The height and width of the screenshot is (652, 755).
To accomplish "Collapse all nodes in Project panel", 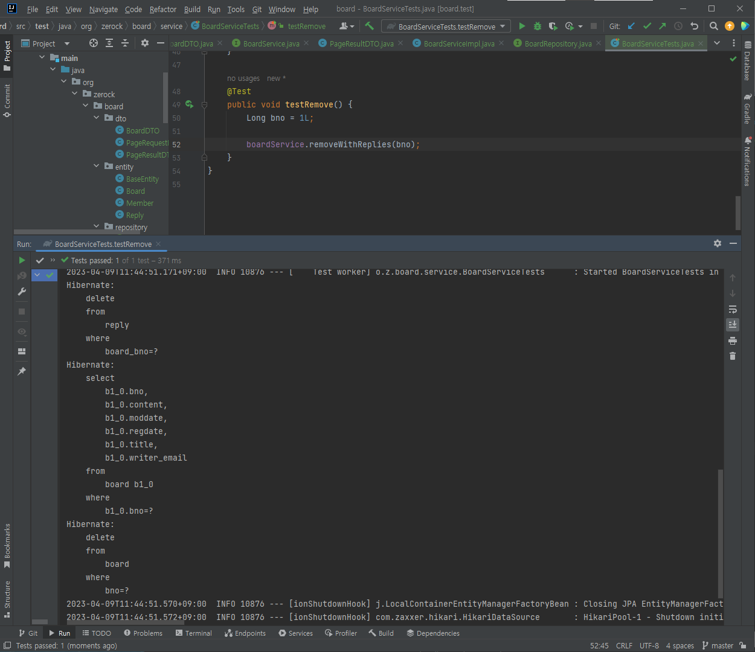I will tap(125, 43).
